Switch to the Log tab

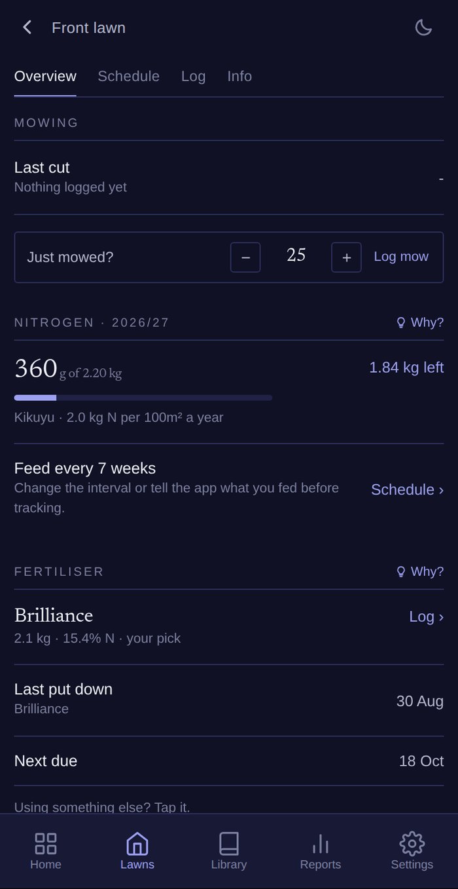(193, 76)
